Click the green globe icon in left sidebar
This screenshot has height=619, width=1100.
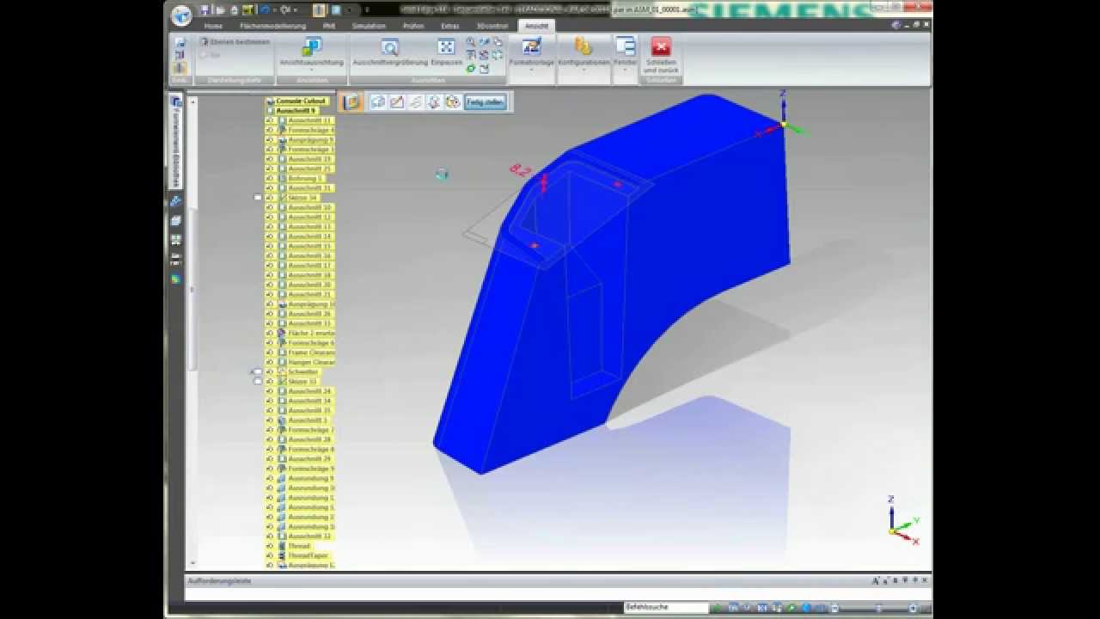pyautogui.click(x=176, y=279)
